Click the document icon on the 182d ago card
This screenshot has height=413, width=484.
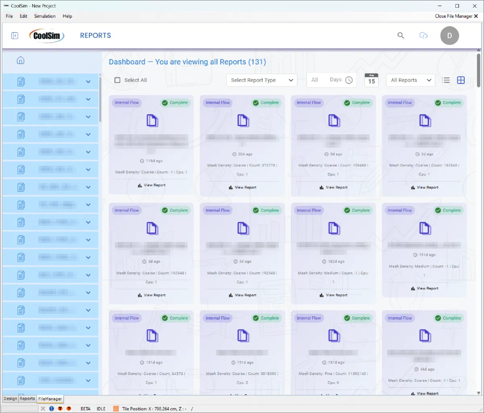[x=334, y=228]
